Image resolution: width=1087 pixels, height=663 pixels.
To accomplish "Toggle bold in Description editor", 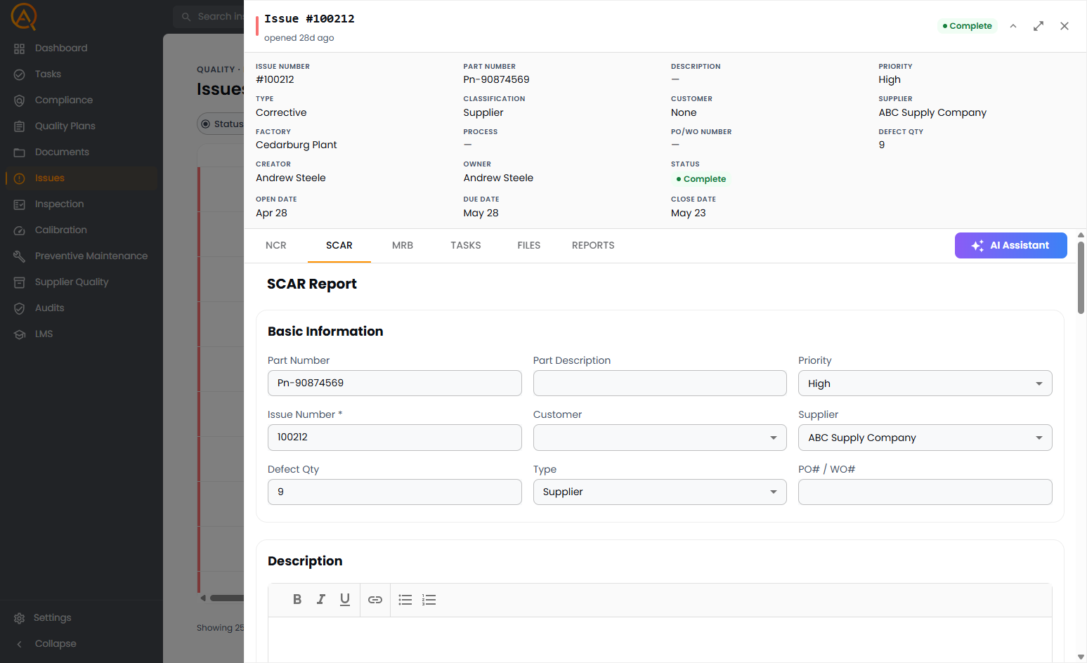I will (x=297, y=599).
